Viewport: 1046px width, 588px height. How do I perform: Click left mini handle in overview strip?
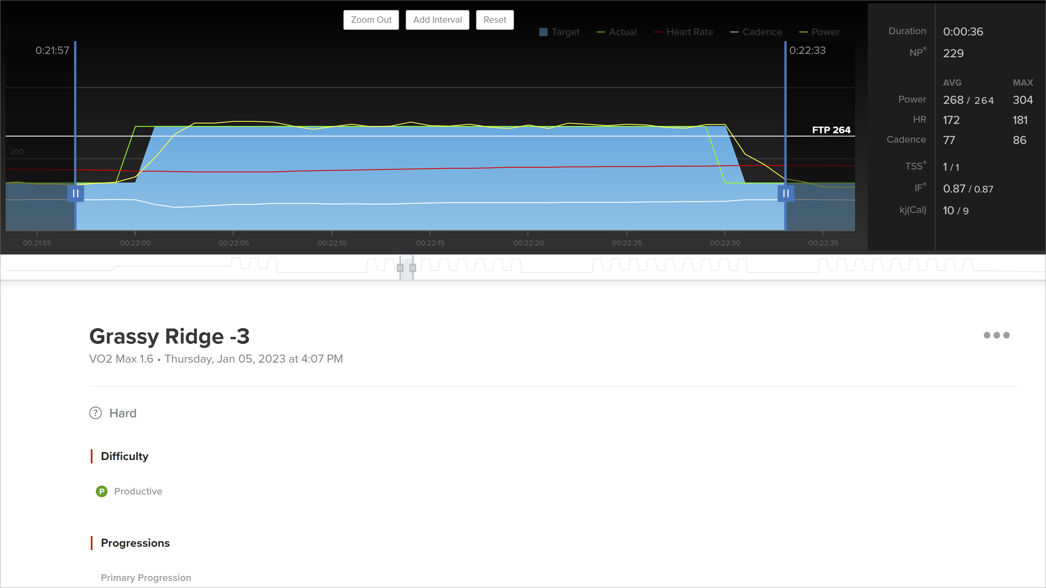400,268
